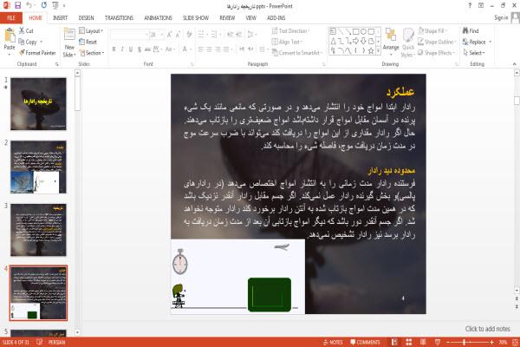Toggle bullets list button
Viewport: 520px width, 347px height.
202,34
